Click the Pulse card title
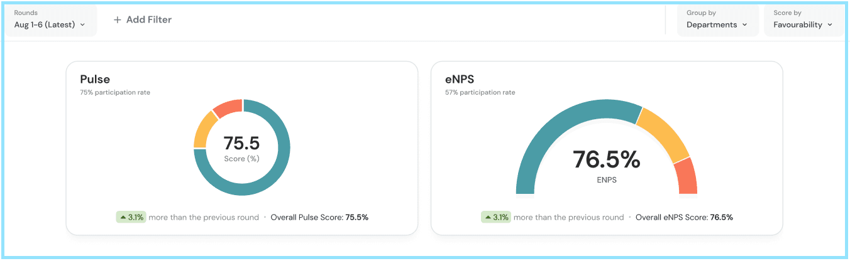 pos(95,80)
